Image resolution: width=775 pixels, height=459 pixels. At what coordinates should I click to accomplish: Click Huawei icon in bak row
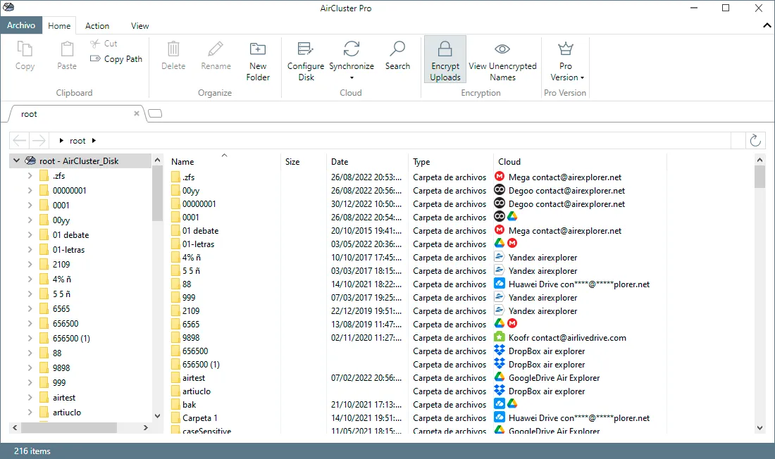pos(500,403)
